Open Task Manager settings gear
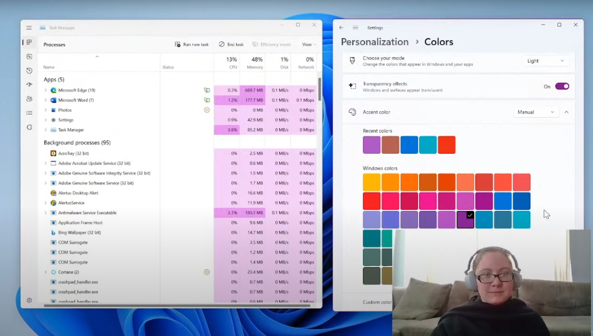Image resolution: width=593 pixels, height=336 pixels. [x=29, y=300]
